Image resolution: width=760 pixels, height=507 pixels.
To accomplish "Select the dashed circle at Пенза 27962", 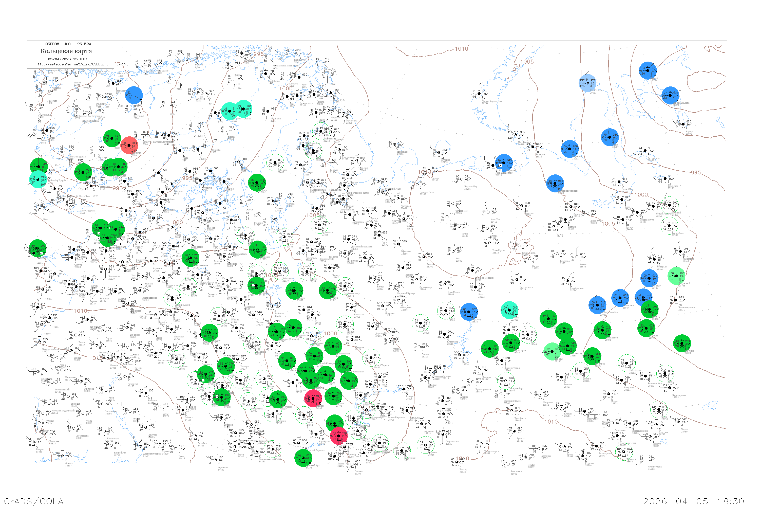I will (x=304, y=415).
